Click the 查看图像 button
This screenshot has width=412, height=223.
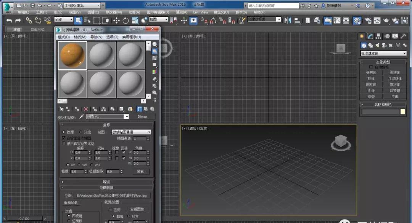[x=137, y=209]
